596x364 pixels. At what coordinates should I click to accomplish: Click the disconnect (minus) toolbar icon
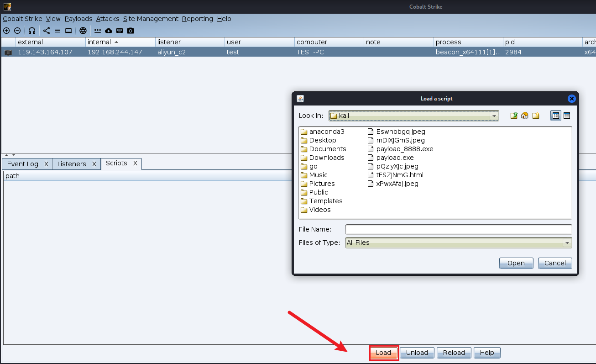[17, 31]
